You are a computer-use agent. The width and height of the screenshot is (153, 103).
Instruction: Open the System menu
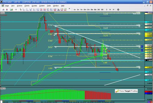click(42, 6)
